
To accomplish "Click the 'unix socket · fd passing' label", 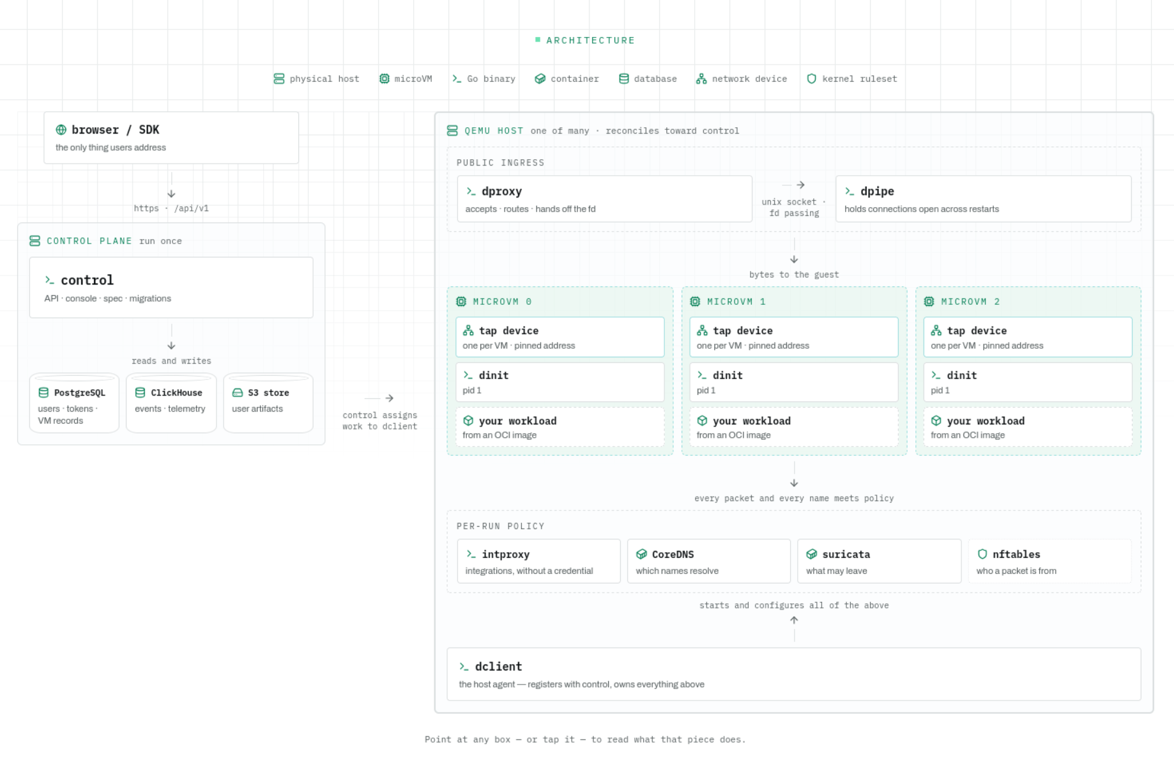I will [794, 208].
